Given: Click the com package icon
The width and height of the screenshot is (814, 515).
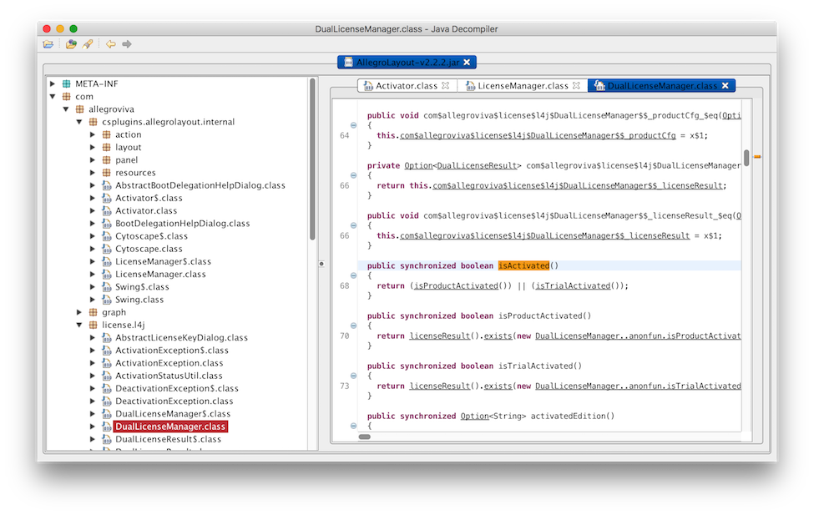Looking at the screenshot, I should coord(67,97).
